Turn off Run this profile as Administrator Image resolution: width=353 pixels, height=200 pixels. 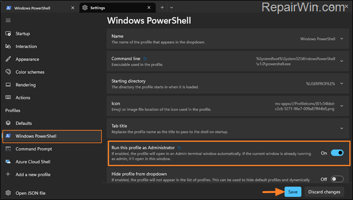tap(337, 153)
